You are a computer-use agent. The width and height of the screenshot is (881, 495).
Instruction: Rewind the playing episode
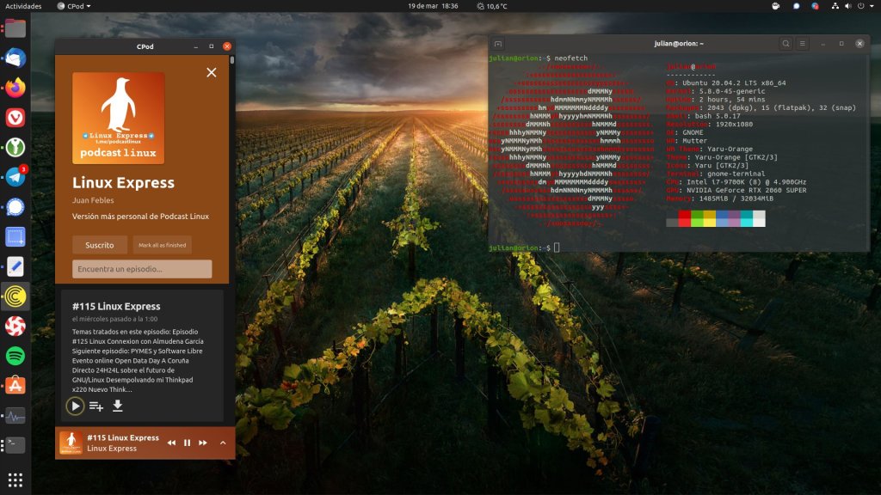pyautogui.click(x=171, y=443)
